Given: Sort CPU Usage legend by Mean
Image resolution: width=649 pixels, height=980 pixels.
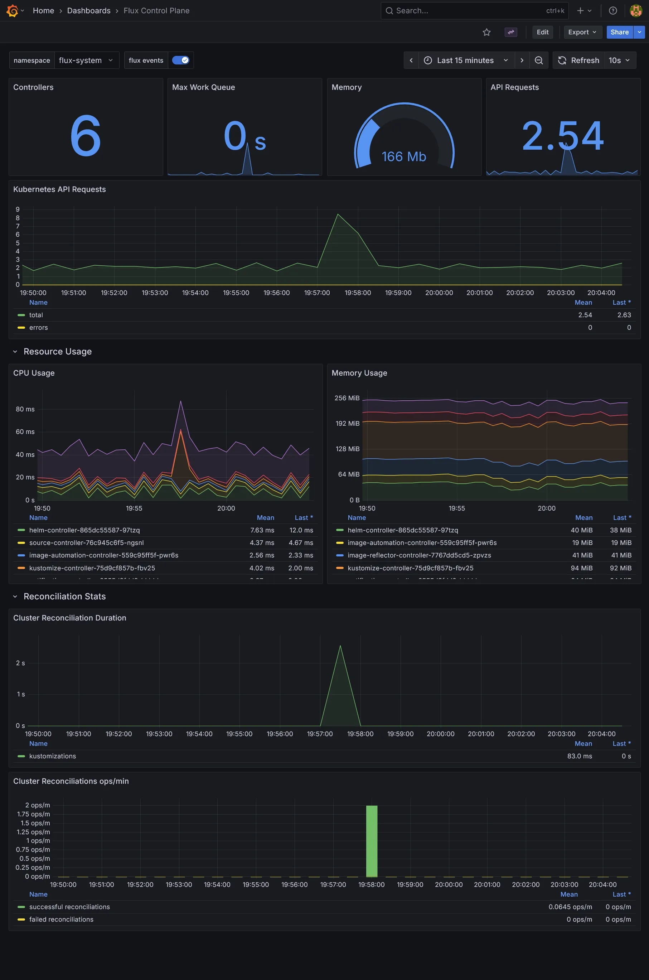Looking at the screenshot, I should (265, 517).
